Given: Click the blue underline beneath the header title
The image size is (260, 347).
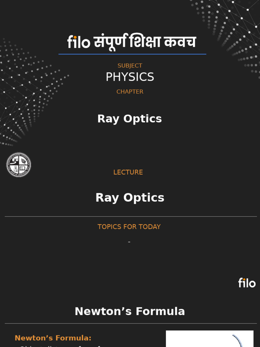Looking at the screenshot, I should pyautogui.click(x=132, y=54).
